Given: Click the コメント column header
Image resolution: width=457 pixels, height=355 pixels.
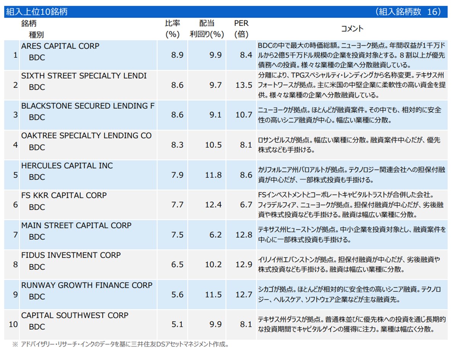Looking at the screenshot, I should pyautogui.click(x=352, y=29).
